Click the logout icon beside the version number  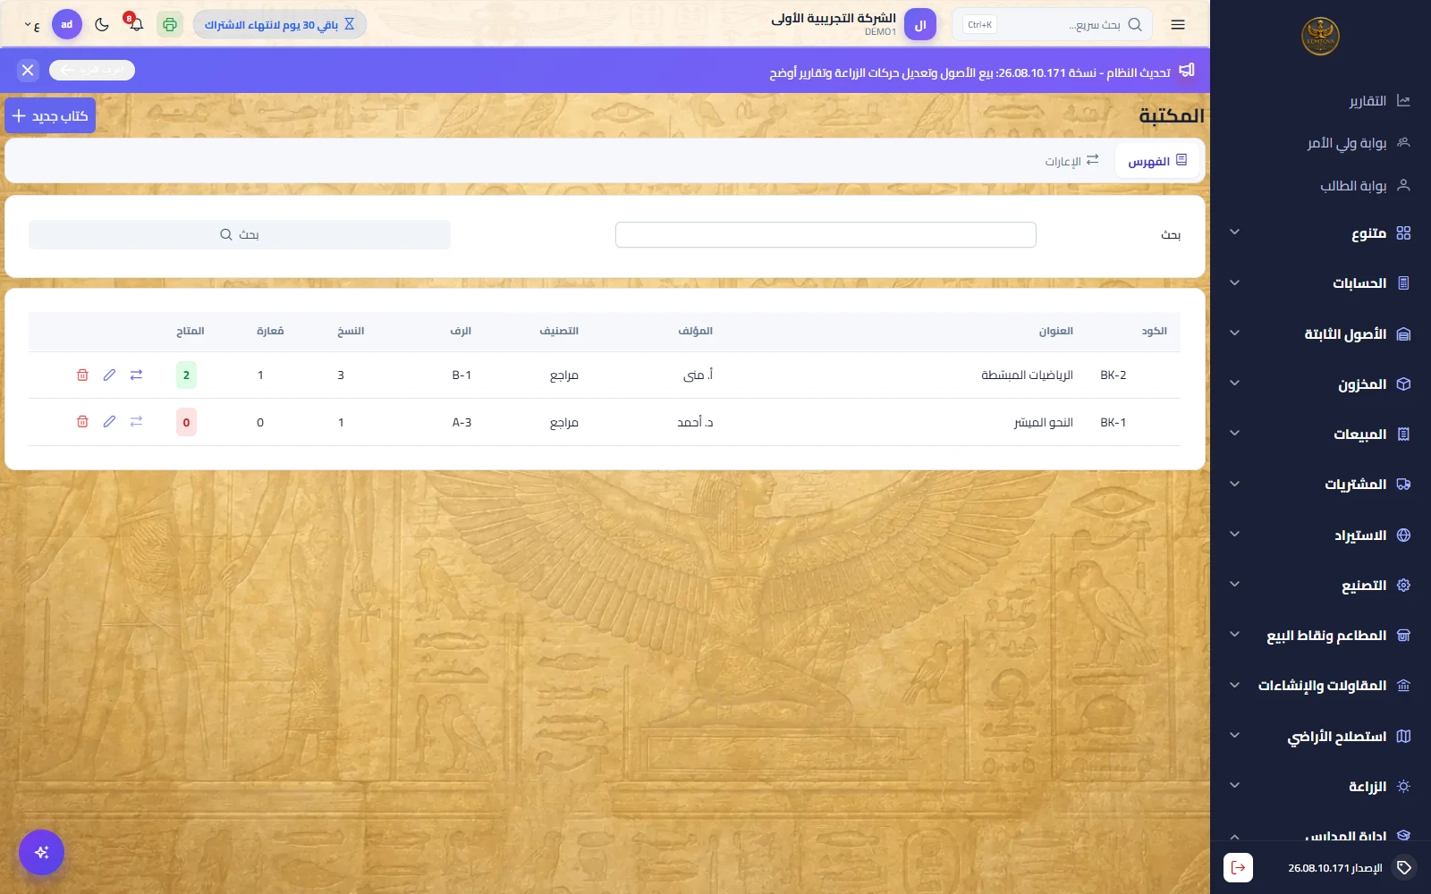[x=1238, y=867]
